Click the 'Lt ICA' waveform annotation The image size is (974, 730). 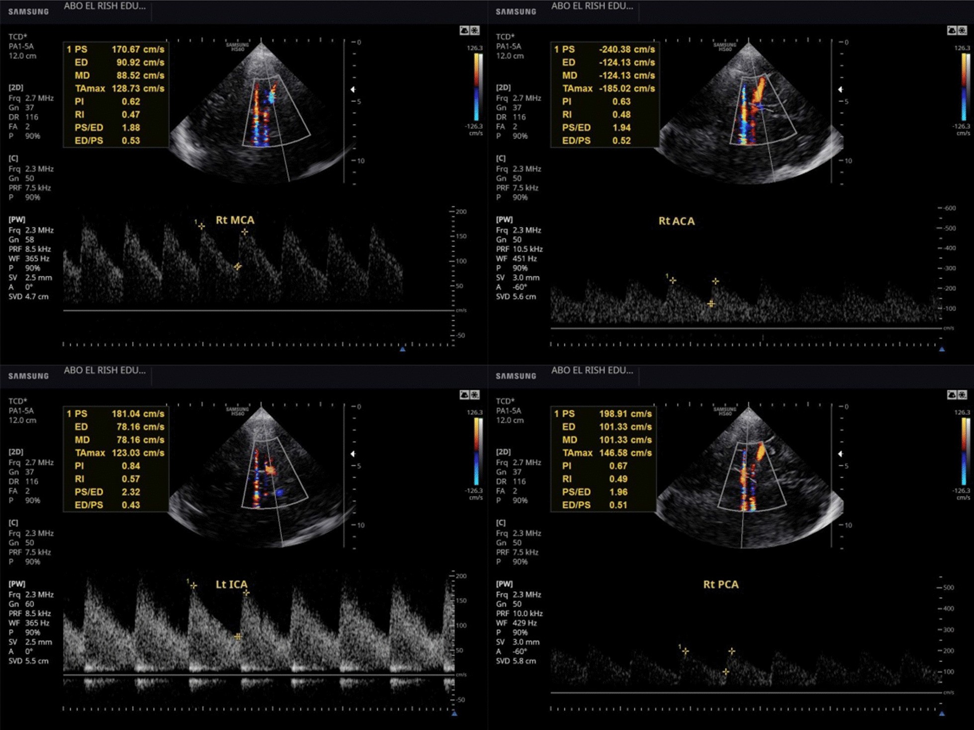(x=231, y=584)
